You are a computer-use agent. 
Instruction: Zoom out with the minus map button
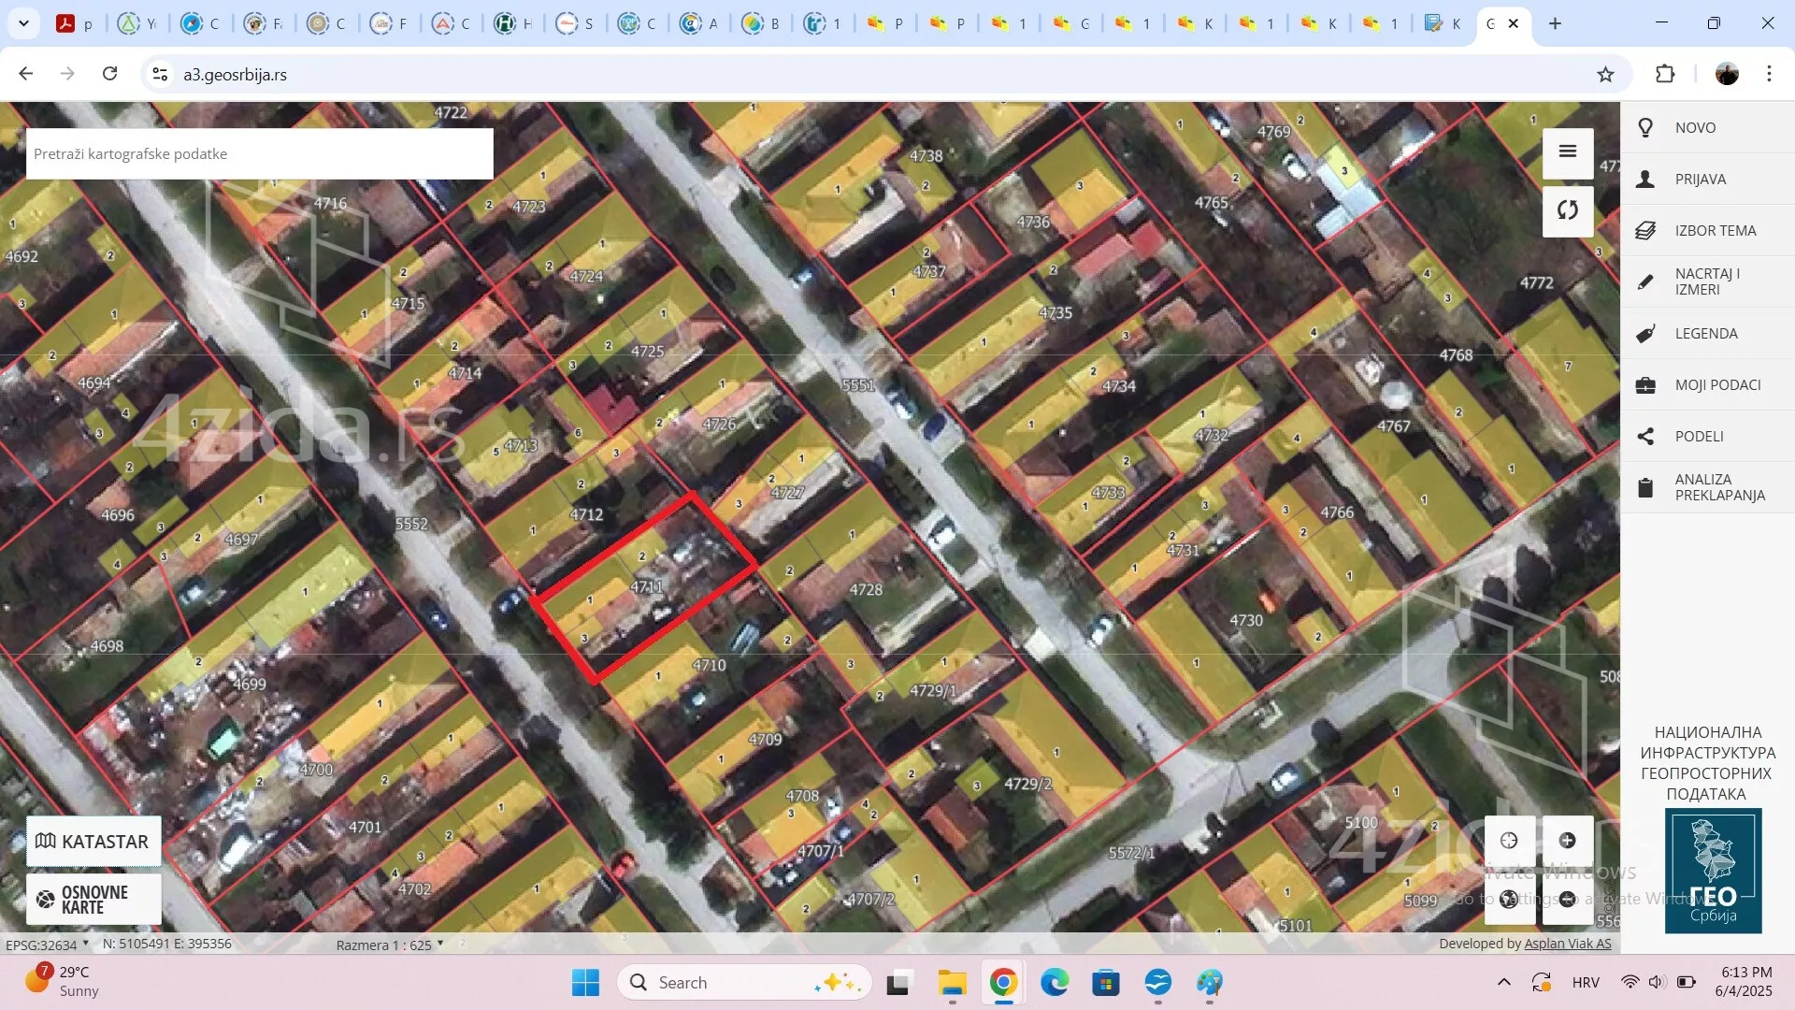[1568, 899]
